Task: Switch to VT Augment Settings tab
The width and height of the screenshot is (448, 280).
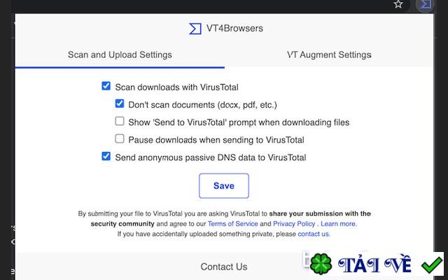Action: coord(329,55)
